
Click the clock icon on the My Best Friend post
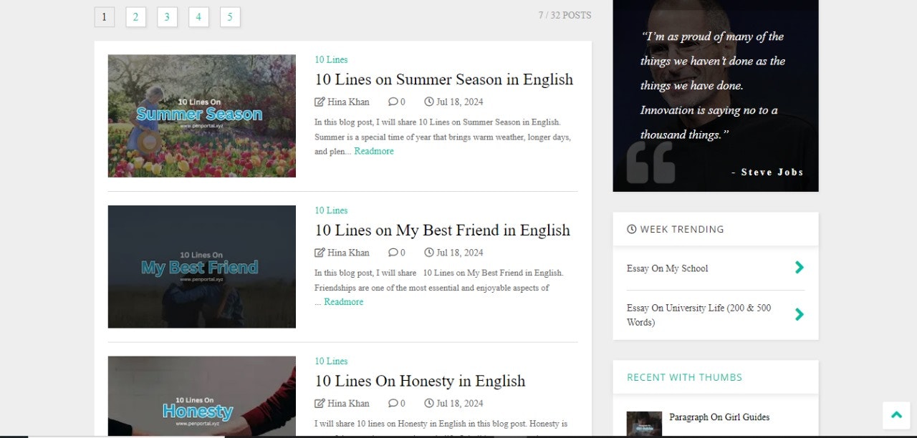click(429, 253)
